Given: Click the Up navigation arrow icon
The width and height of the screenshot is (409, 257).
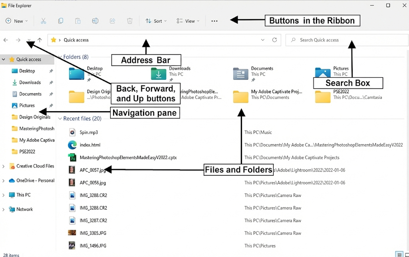Looking at the screenshot, I should pyautogui.click(x=39, y=40).
